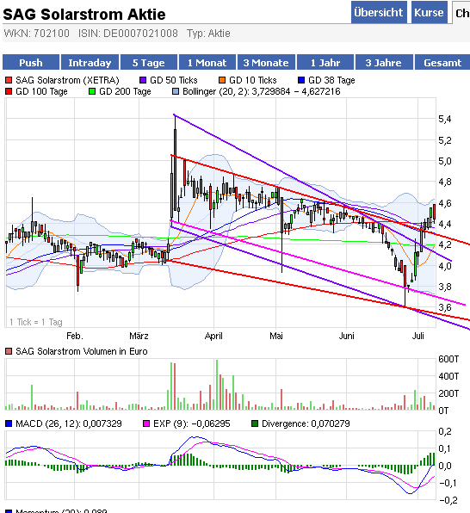Screen dimensions: 470x513
Task: Click the 600T volume axis label
Action: [x=448, y=359]
